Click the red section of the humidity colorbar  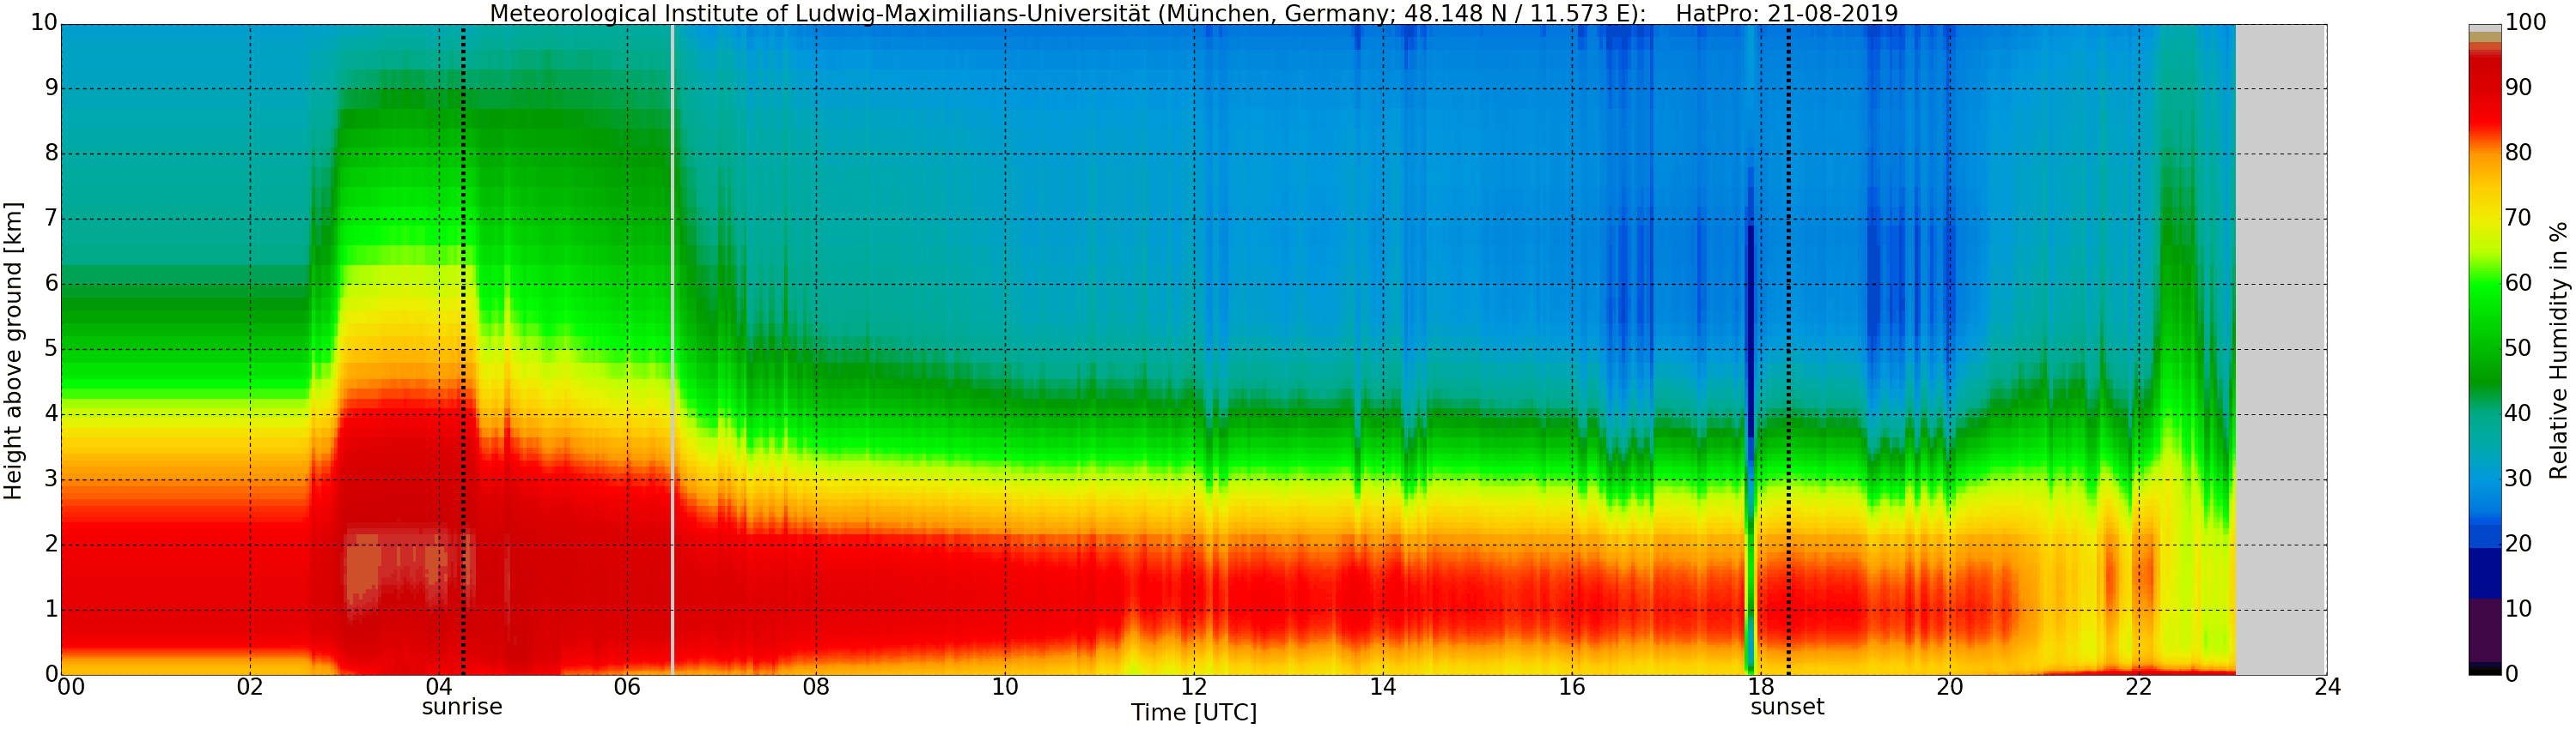point(2484,95)
